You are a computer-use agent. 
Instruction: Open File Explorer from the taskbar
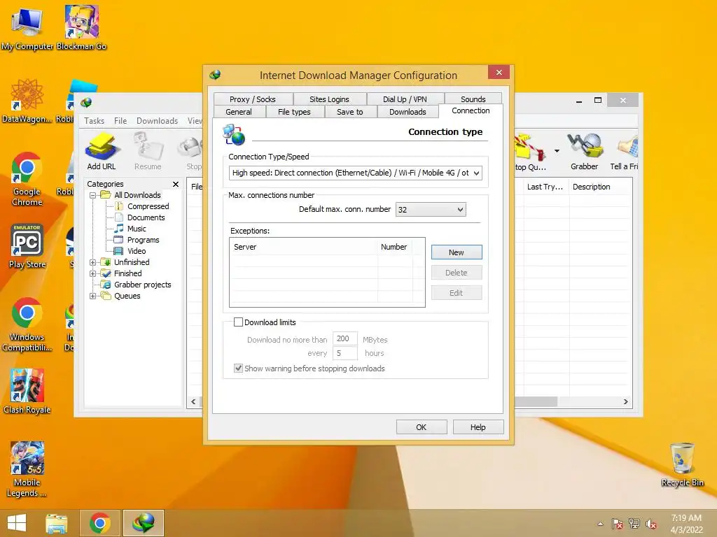click(x=57, y=523)
